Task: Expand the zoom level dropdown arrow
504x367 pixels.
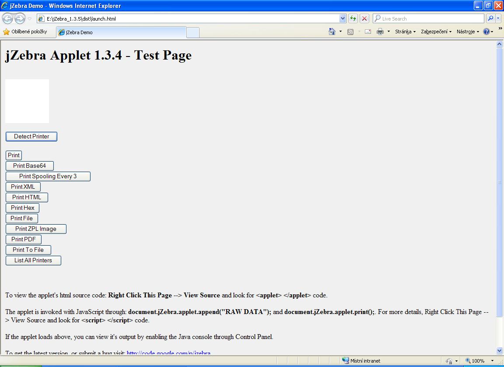Action: tap(492, 361)
